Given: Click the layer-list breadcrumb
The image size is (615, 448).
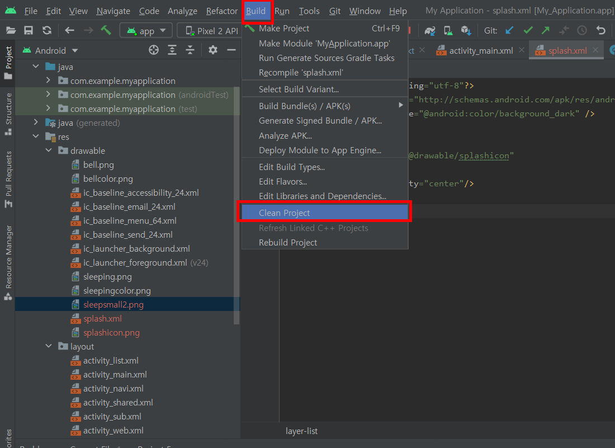Looking at the screenshot, I should pyautogui.click(x=301, y=431).
